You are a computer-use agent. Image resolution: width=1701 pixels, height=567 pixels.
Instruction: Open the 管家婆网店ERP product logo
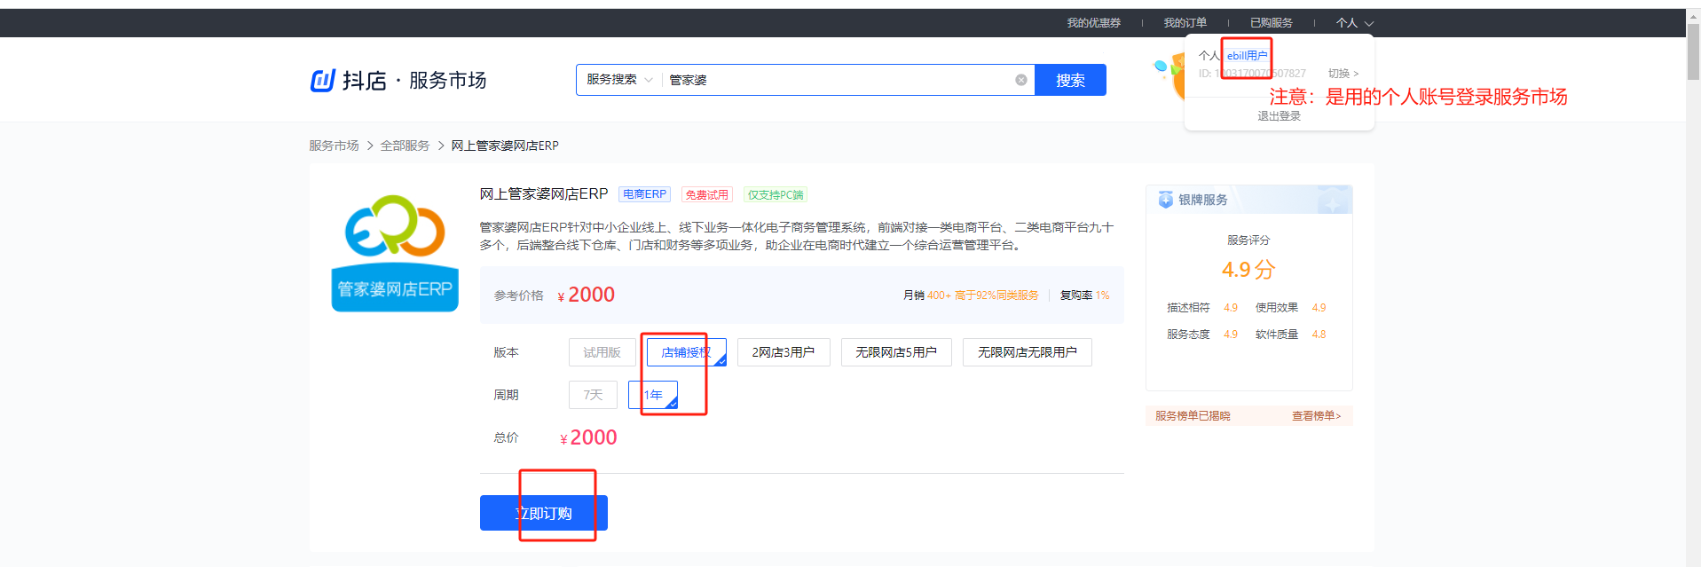395,253
